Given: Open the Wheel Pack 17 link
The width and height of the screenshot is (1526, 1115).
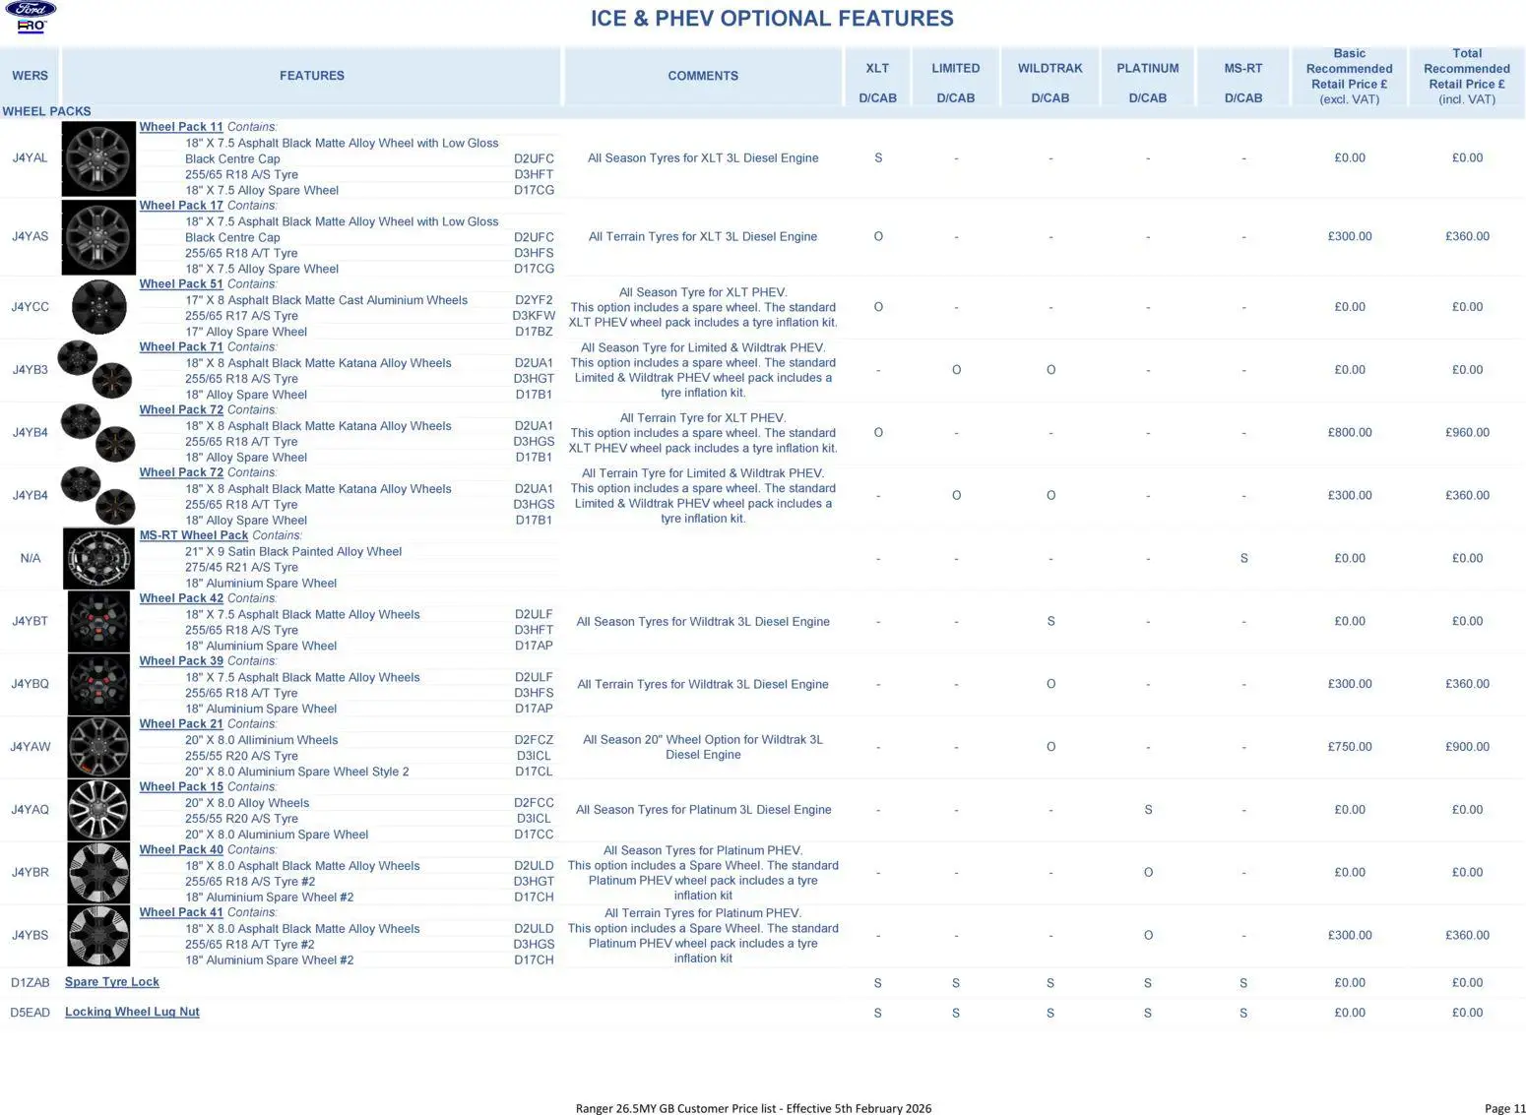Looking at the screenshot, I should (x=181, y=206).
